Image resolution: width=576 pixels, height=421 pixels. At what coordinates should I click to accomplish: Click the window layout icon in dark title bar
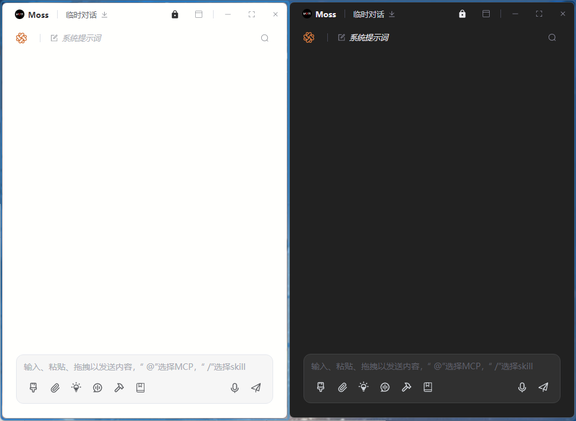click(486, 14)
